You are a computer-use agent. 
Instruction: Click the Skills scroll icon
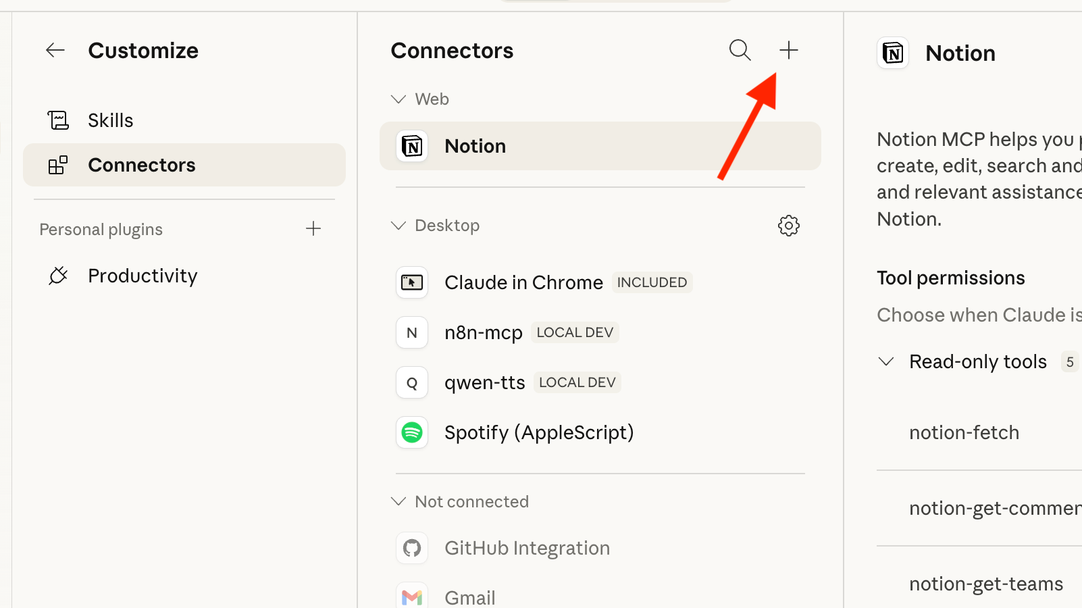(x=58, y=120)
